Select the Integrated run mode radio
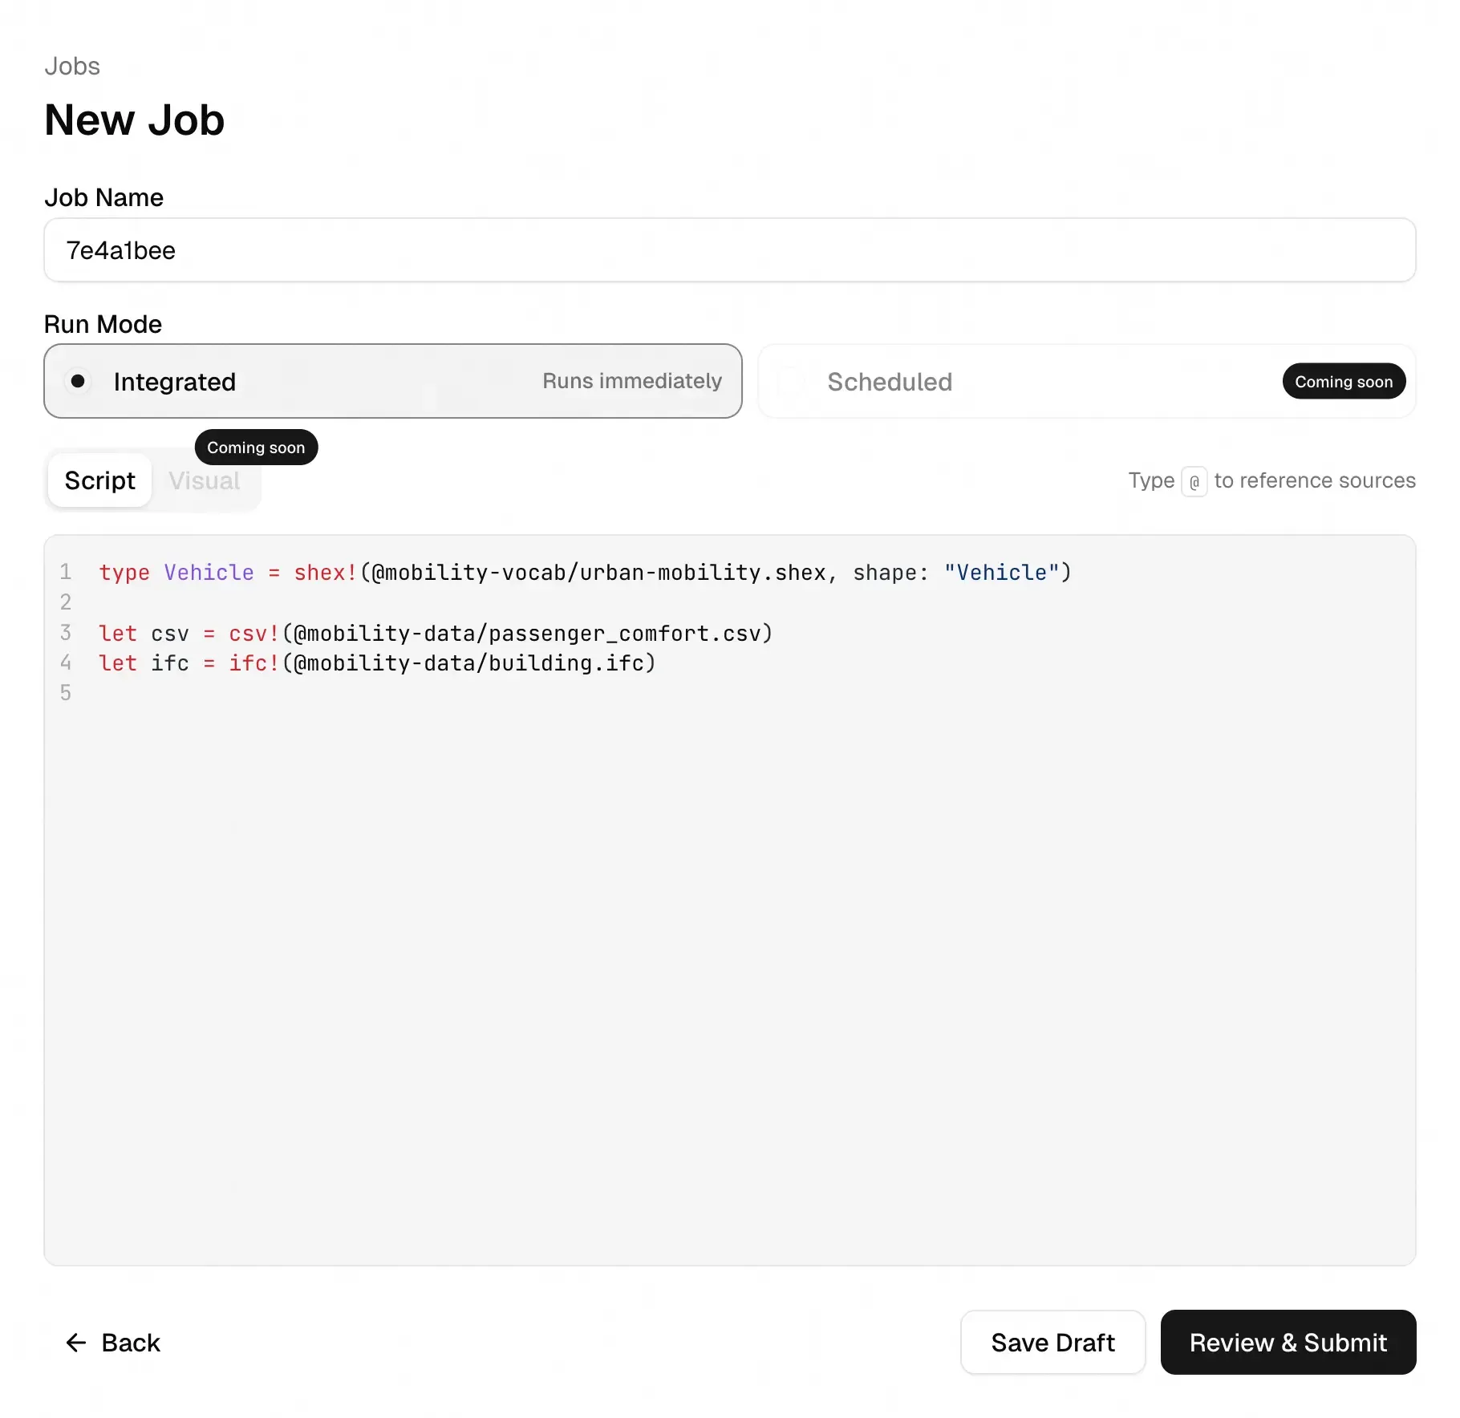This screenshot has height=1418, width=1460. pos(78,381)
